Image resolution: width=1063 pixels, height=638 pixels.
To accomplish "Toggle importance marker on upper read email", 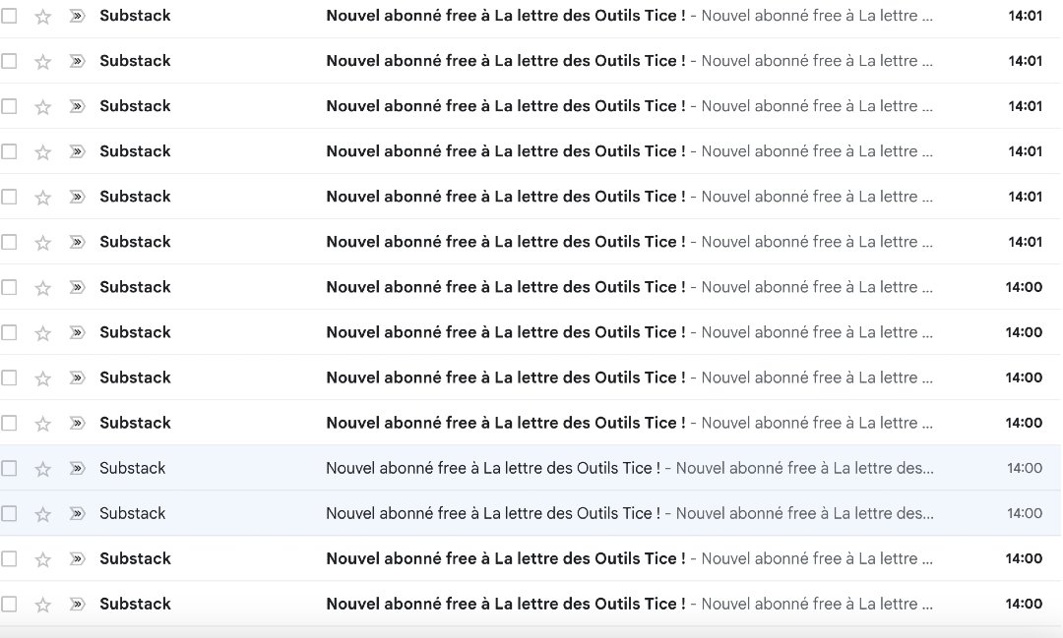I will click(x=78, y=468).
